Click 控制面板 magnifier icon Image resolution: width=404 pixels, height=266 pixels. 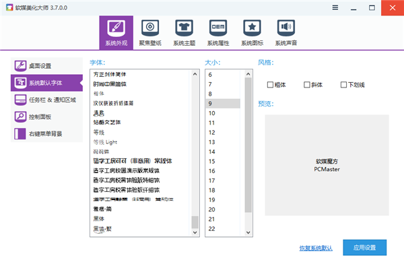20,117
